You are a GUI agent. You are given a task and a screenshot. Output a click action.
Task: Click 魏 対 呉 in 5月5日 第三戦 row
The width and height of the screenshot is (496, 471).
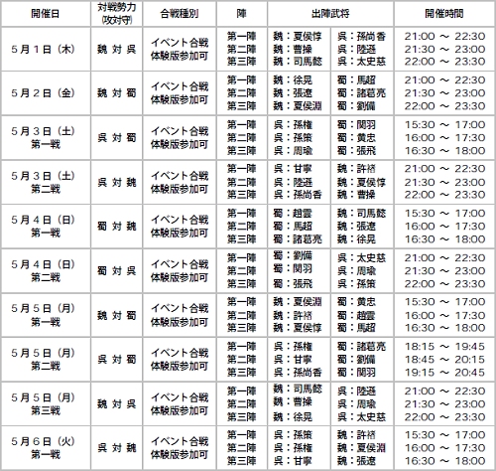(117, 404)
